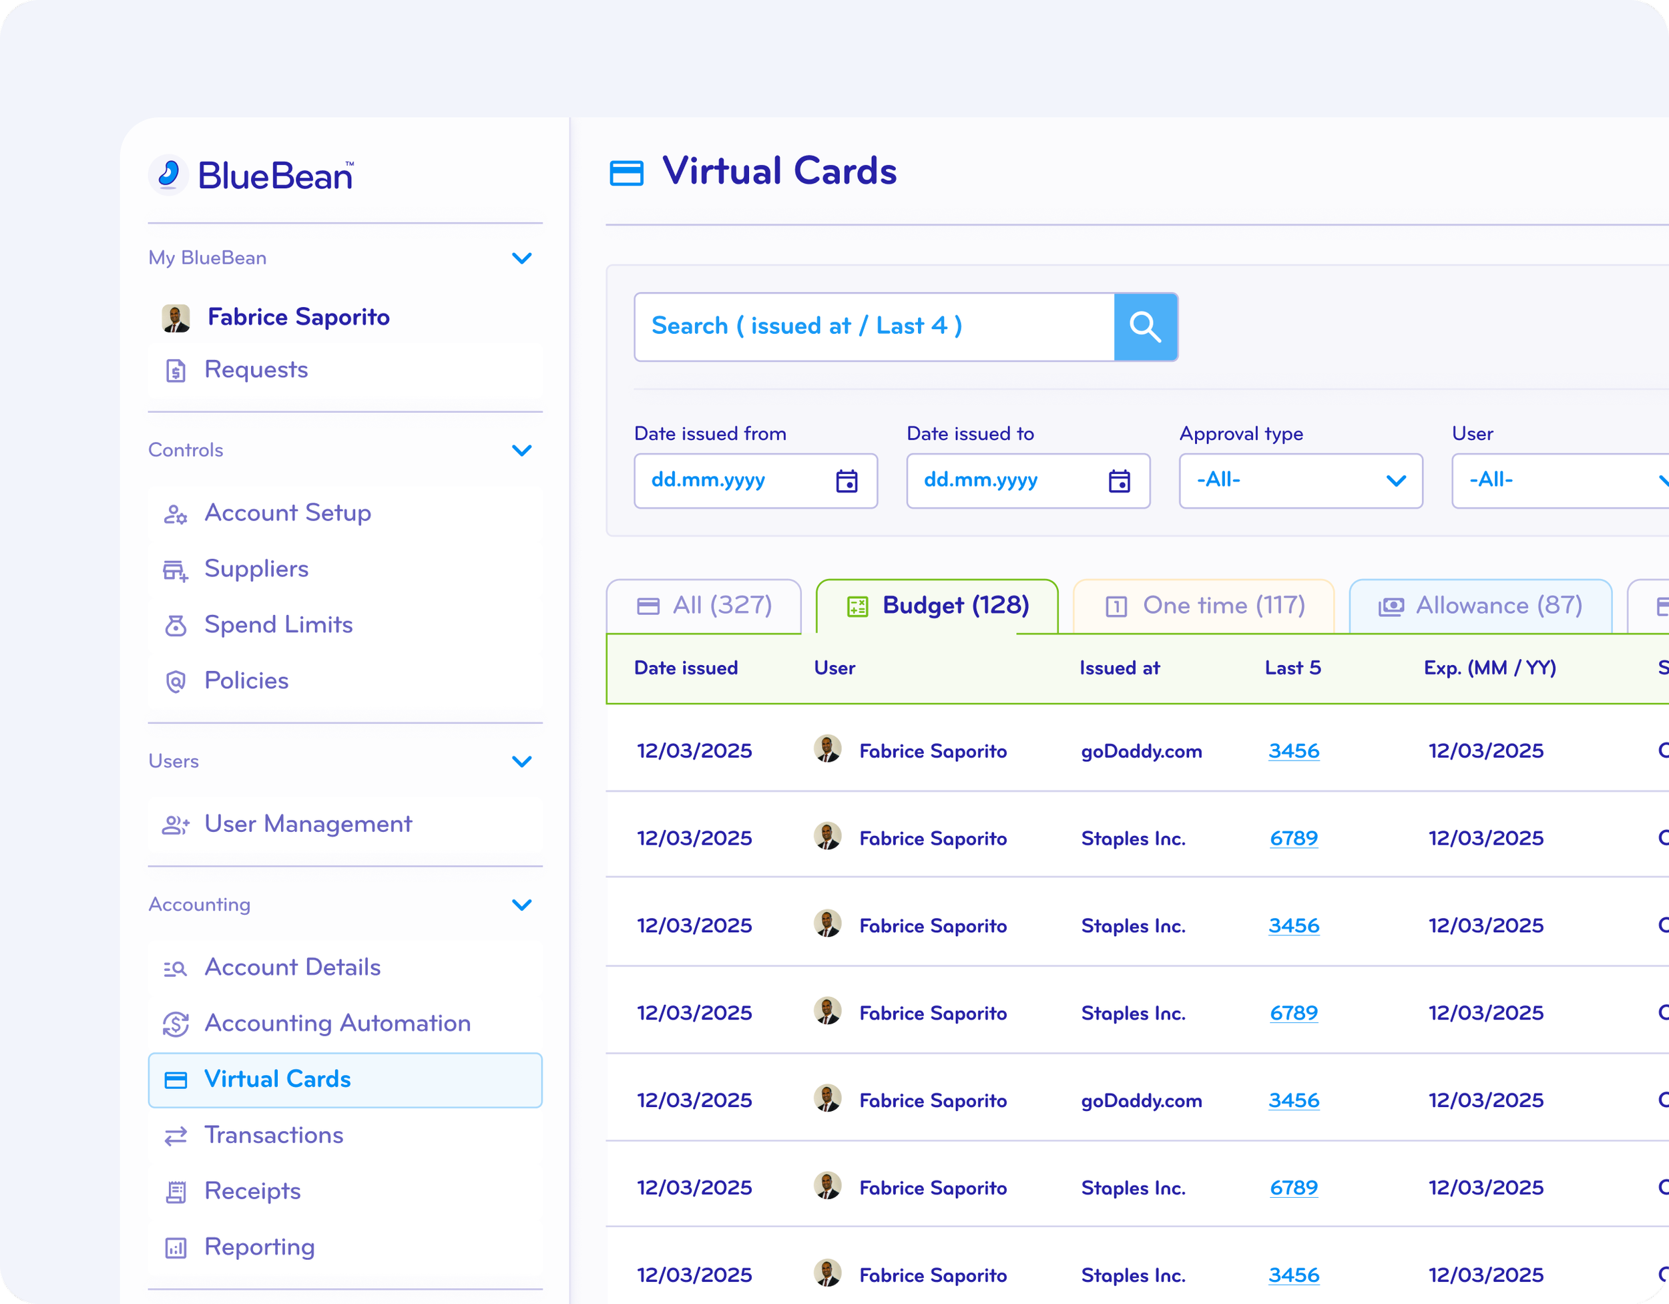Click the Transactions sidebar entry
Image resolution: width=1669 pixels, height=1304 pixels.
click(274, 1135)
